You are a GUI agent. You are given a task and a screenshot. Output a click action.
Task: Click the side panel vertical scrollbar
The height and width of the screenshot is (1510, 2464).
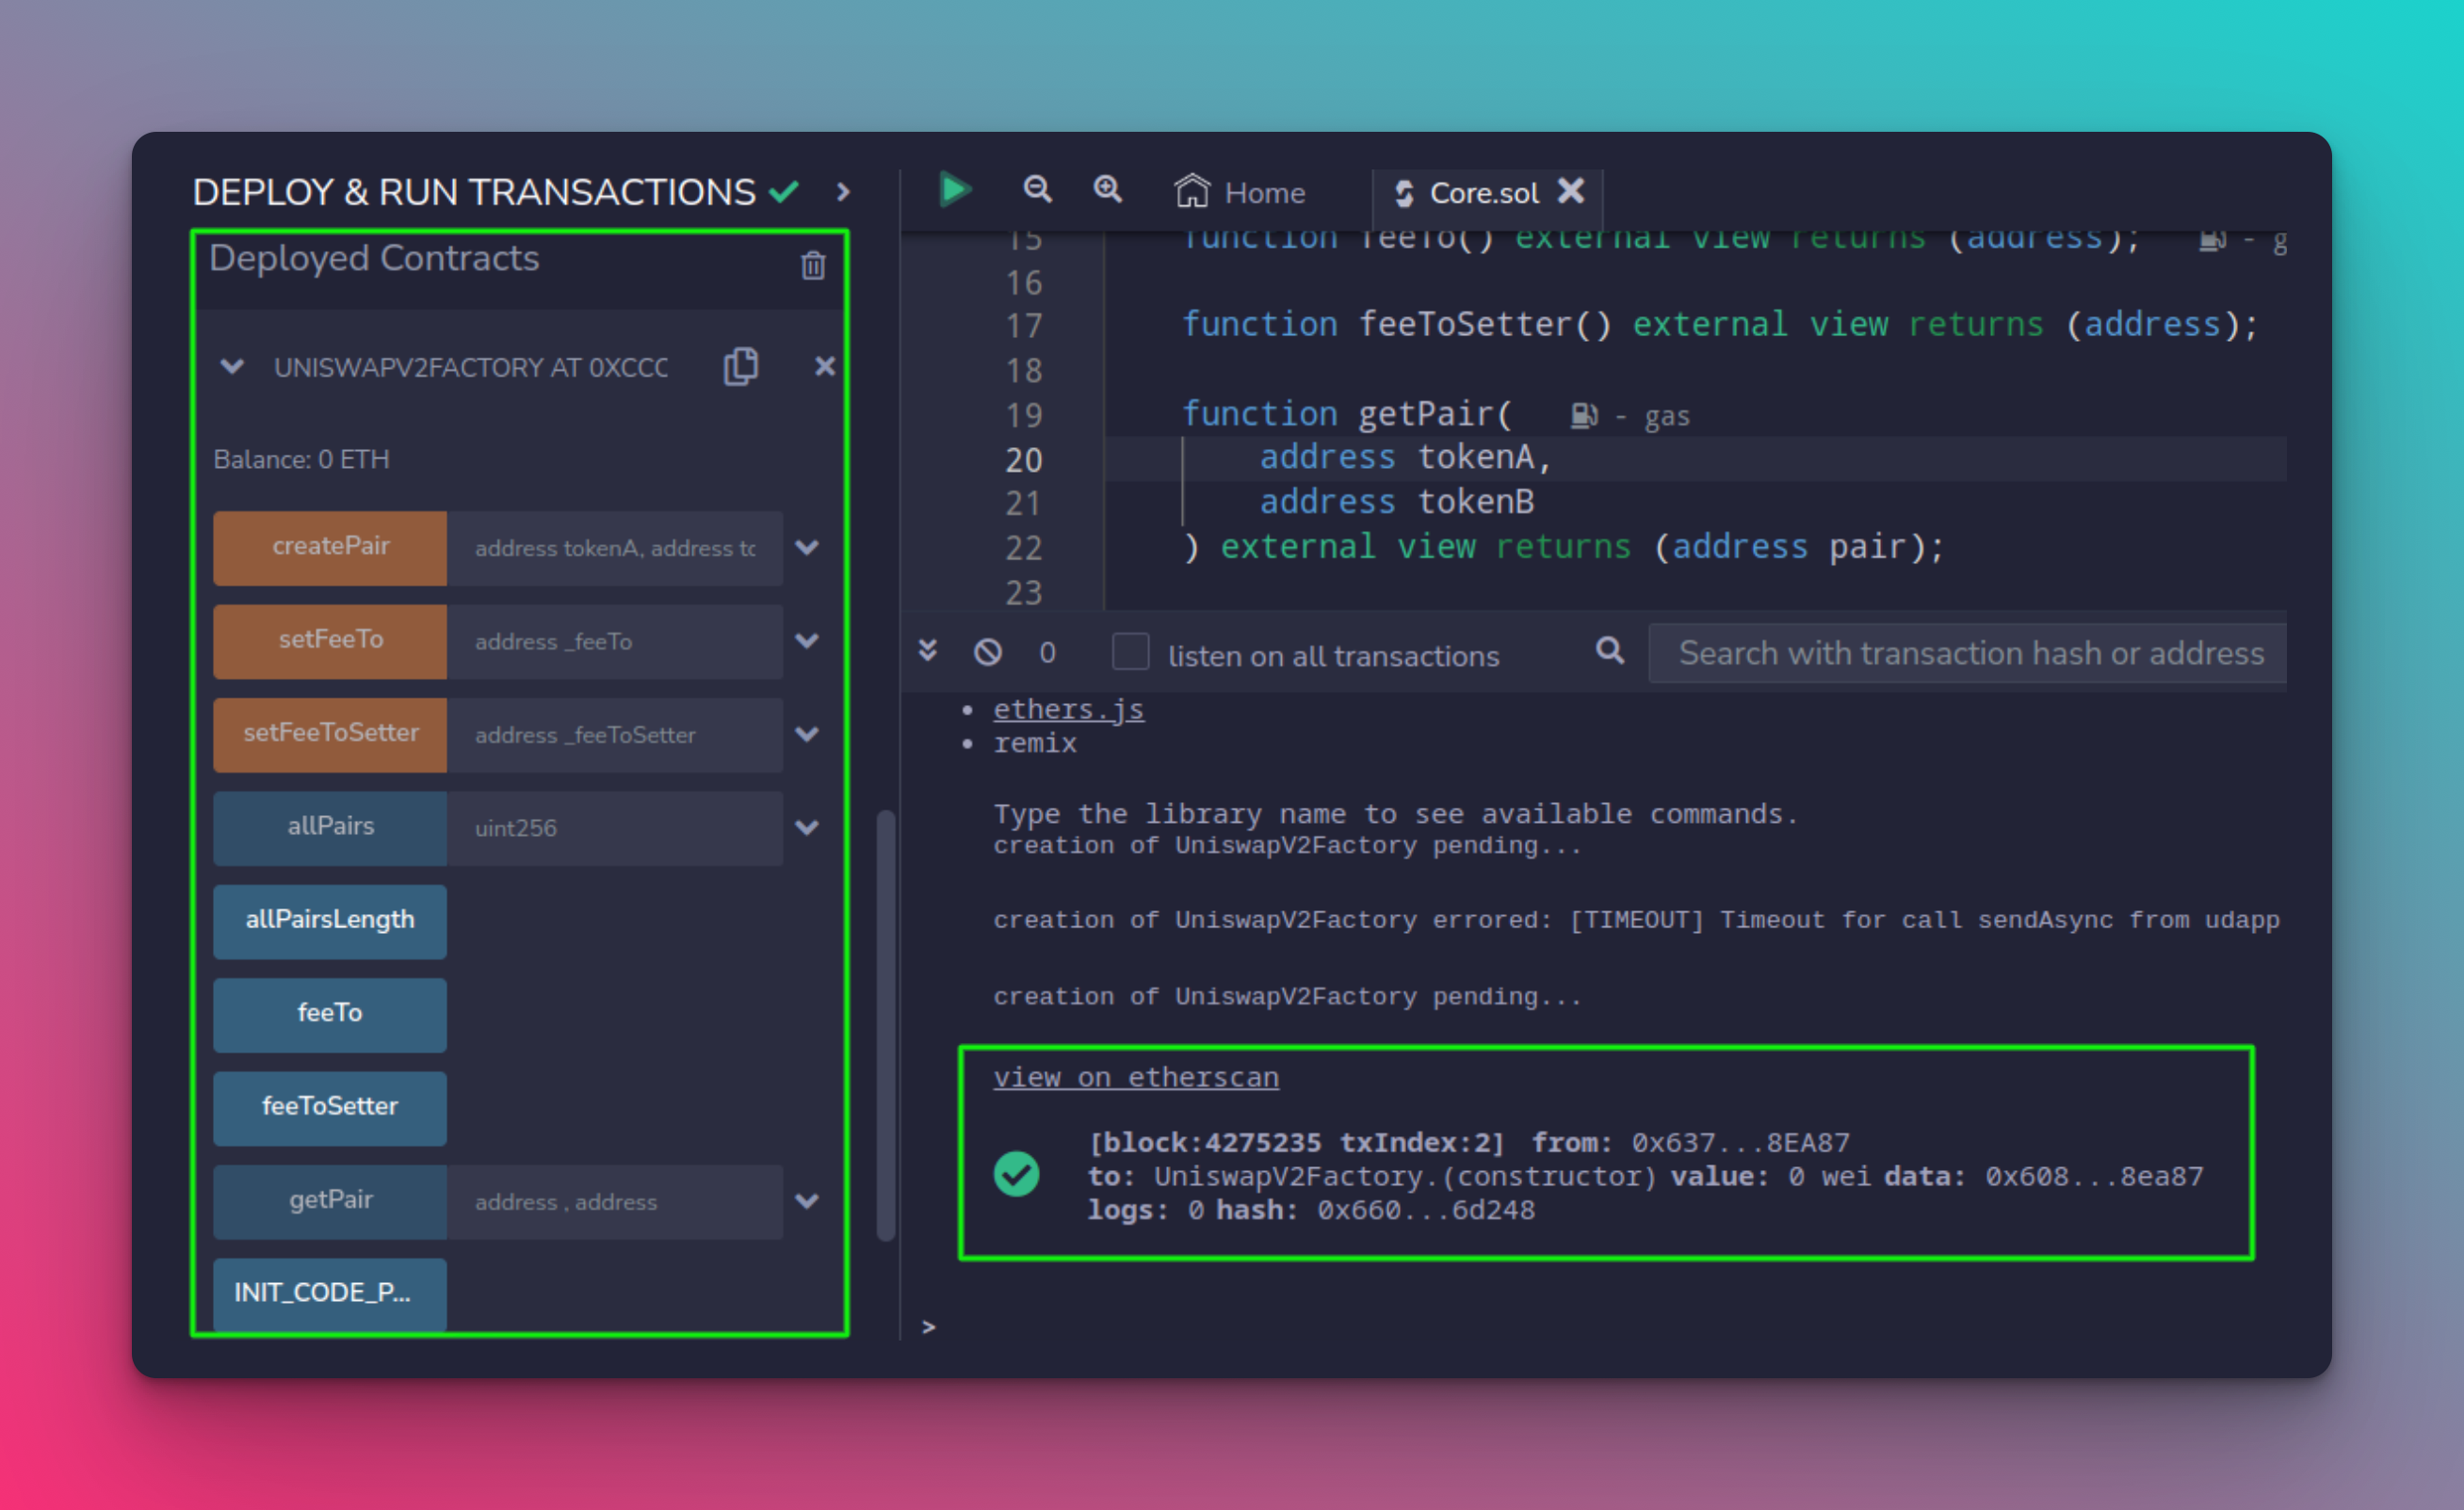click(885, 1024)
